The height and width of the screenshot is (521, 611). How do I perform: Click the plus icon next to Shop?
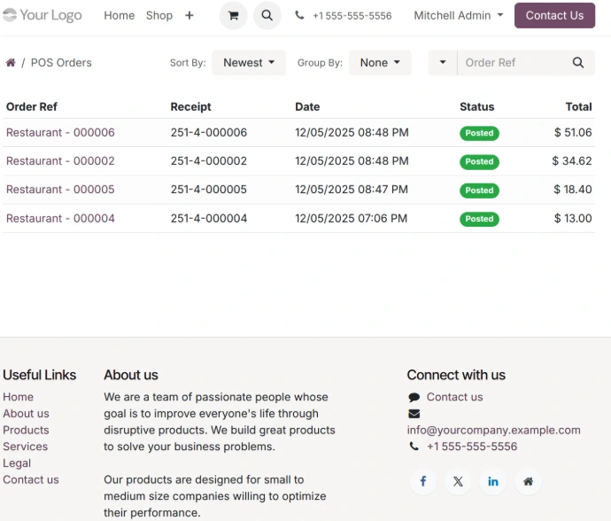click(x=189, y=16)
